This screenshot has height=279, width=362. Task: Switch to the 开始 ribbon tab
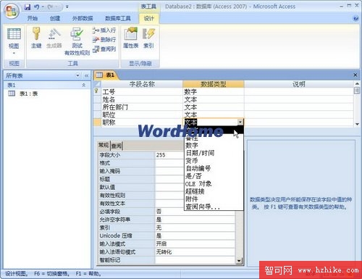[x=33, y=18]
